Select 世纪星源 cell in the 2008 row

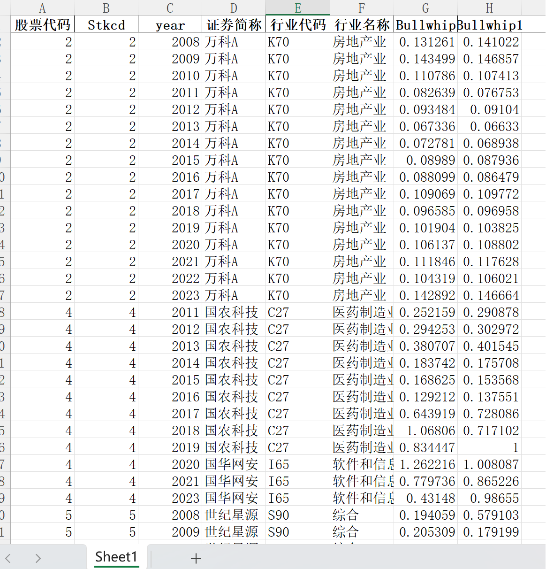point(234,515)
